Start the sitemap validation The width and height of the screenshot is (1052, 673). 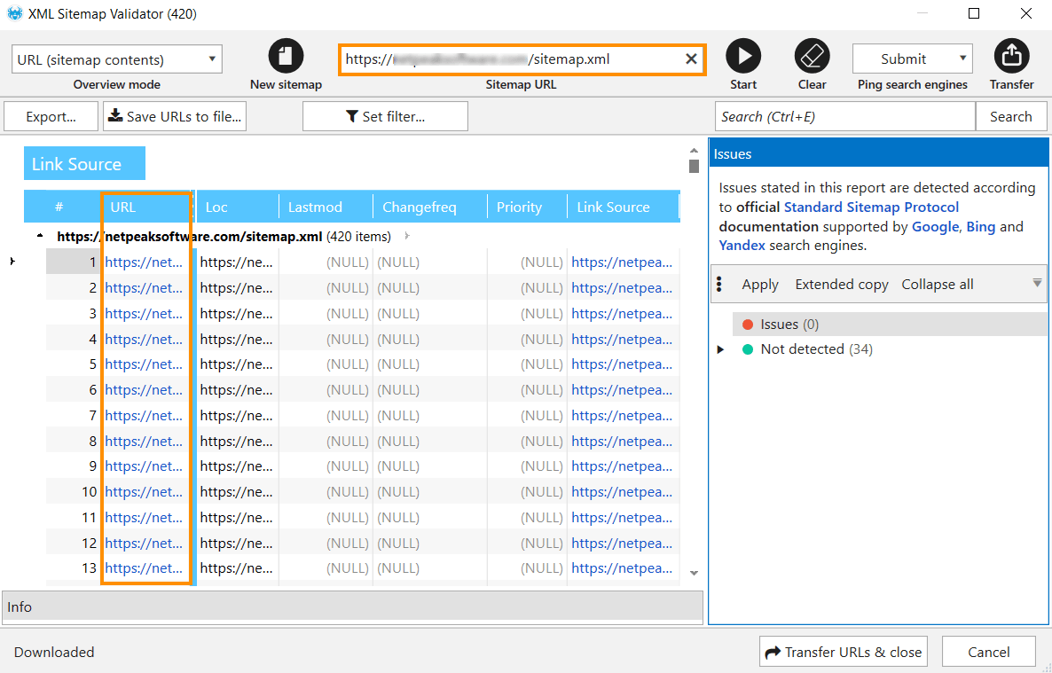click(x=743, y=56)
